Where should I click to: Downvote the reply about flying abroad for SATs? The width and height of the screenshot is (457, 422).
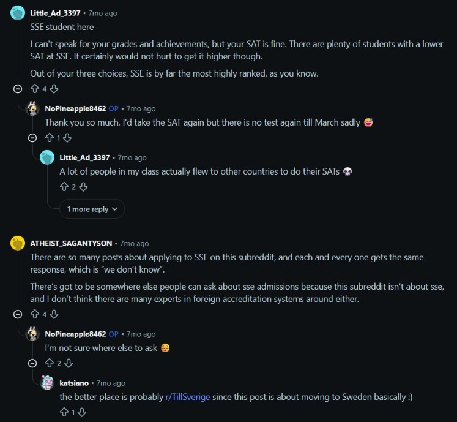click(83, 187)
